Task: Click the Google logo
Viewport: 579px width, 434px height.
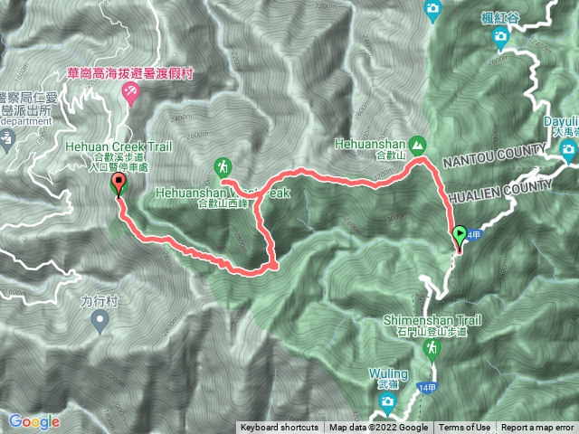Action: coord(34,422)
